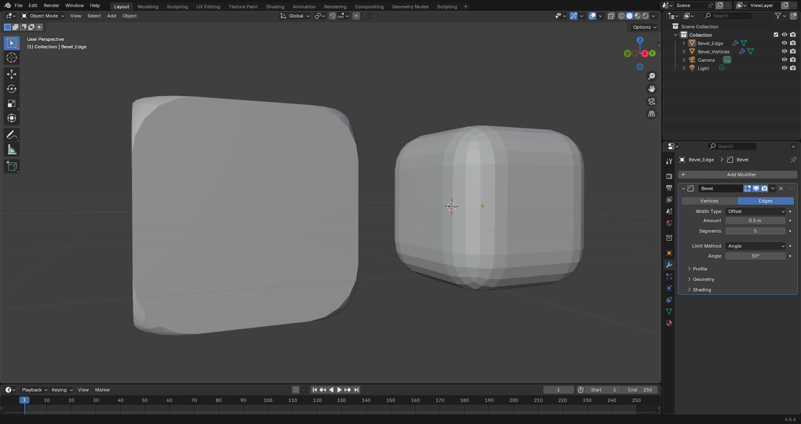Select the Annotate tool

pyautogui.click(x=12, y=135)
